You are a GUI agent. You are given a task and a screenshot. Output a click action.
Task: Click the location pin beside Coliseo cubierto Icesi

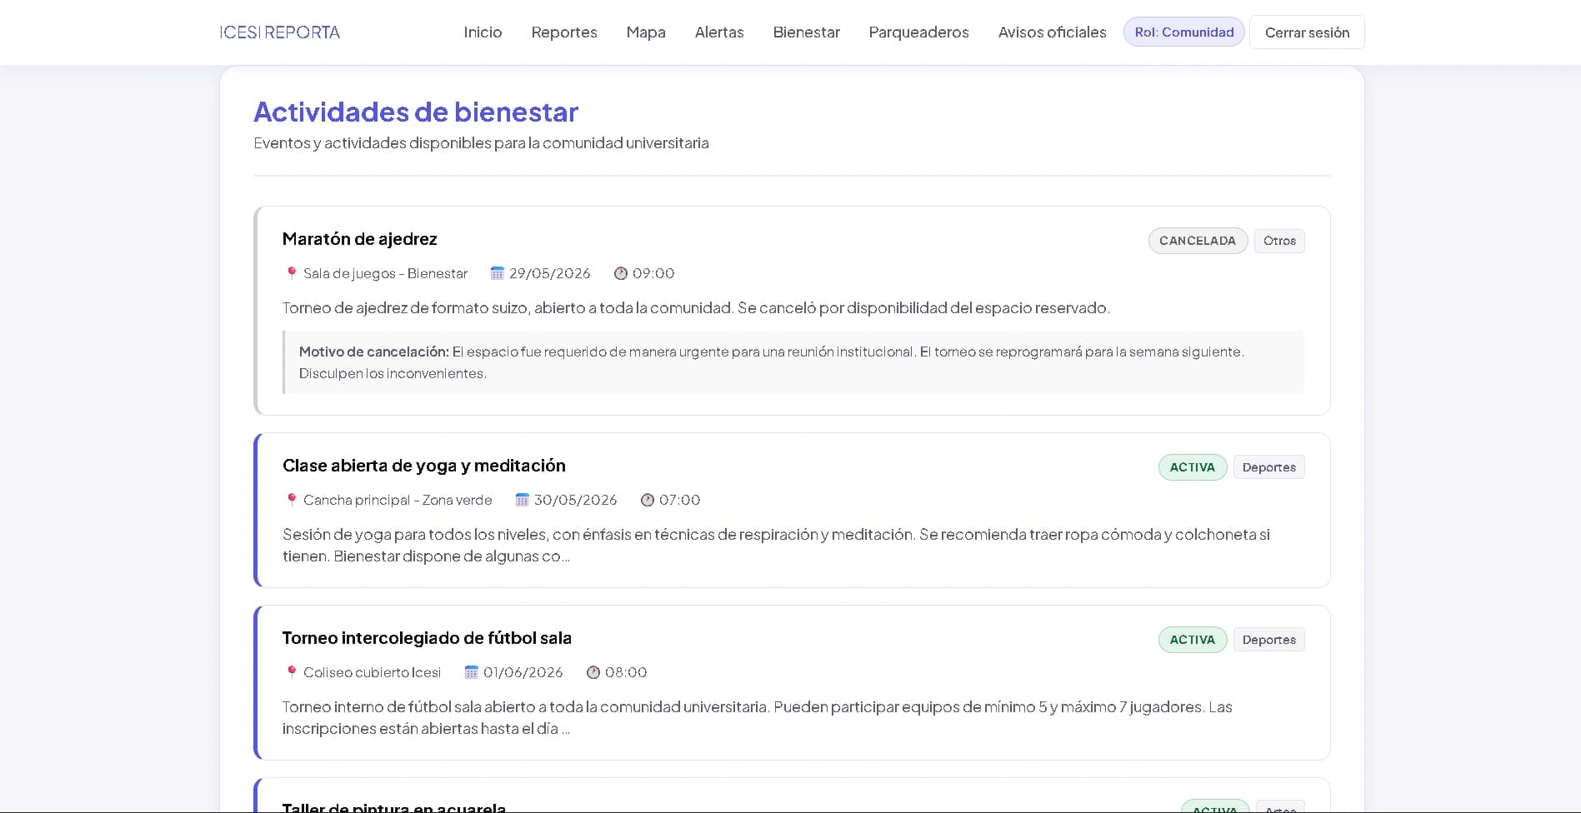tap(292, 672)
